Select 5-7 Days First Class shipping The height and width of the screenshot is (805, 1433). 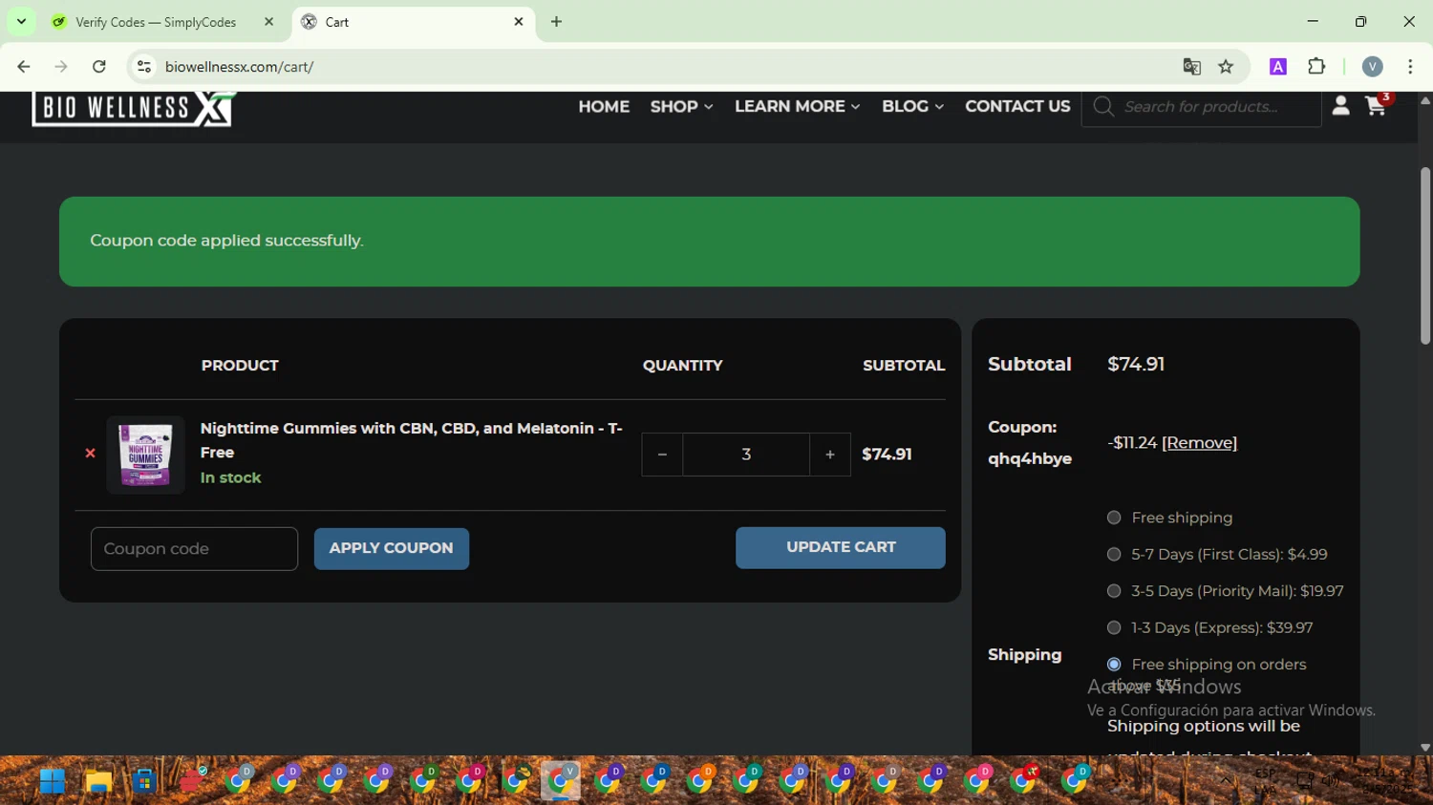pyautogui.click(x=1114, y=554)
